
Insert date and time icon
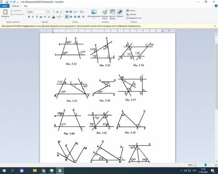coord(112,12)
